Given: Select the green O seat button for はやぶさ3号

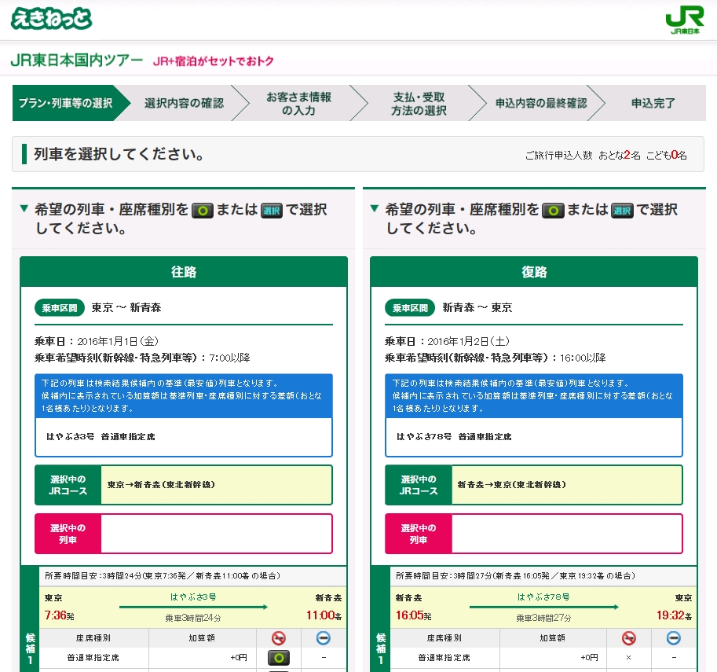Looking at the screenshot, I should click(x=279, y=658).
